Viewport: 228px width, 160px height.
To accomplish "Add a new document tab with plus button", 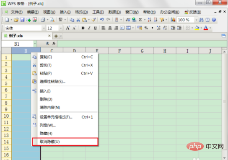I will click(x=56, y=36).
